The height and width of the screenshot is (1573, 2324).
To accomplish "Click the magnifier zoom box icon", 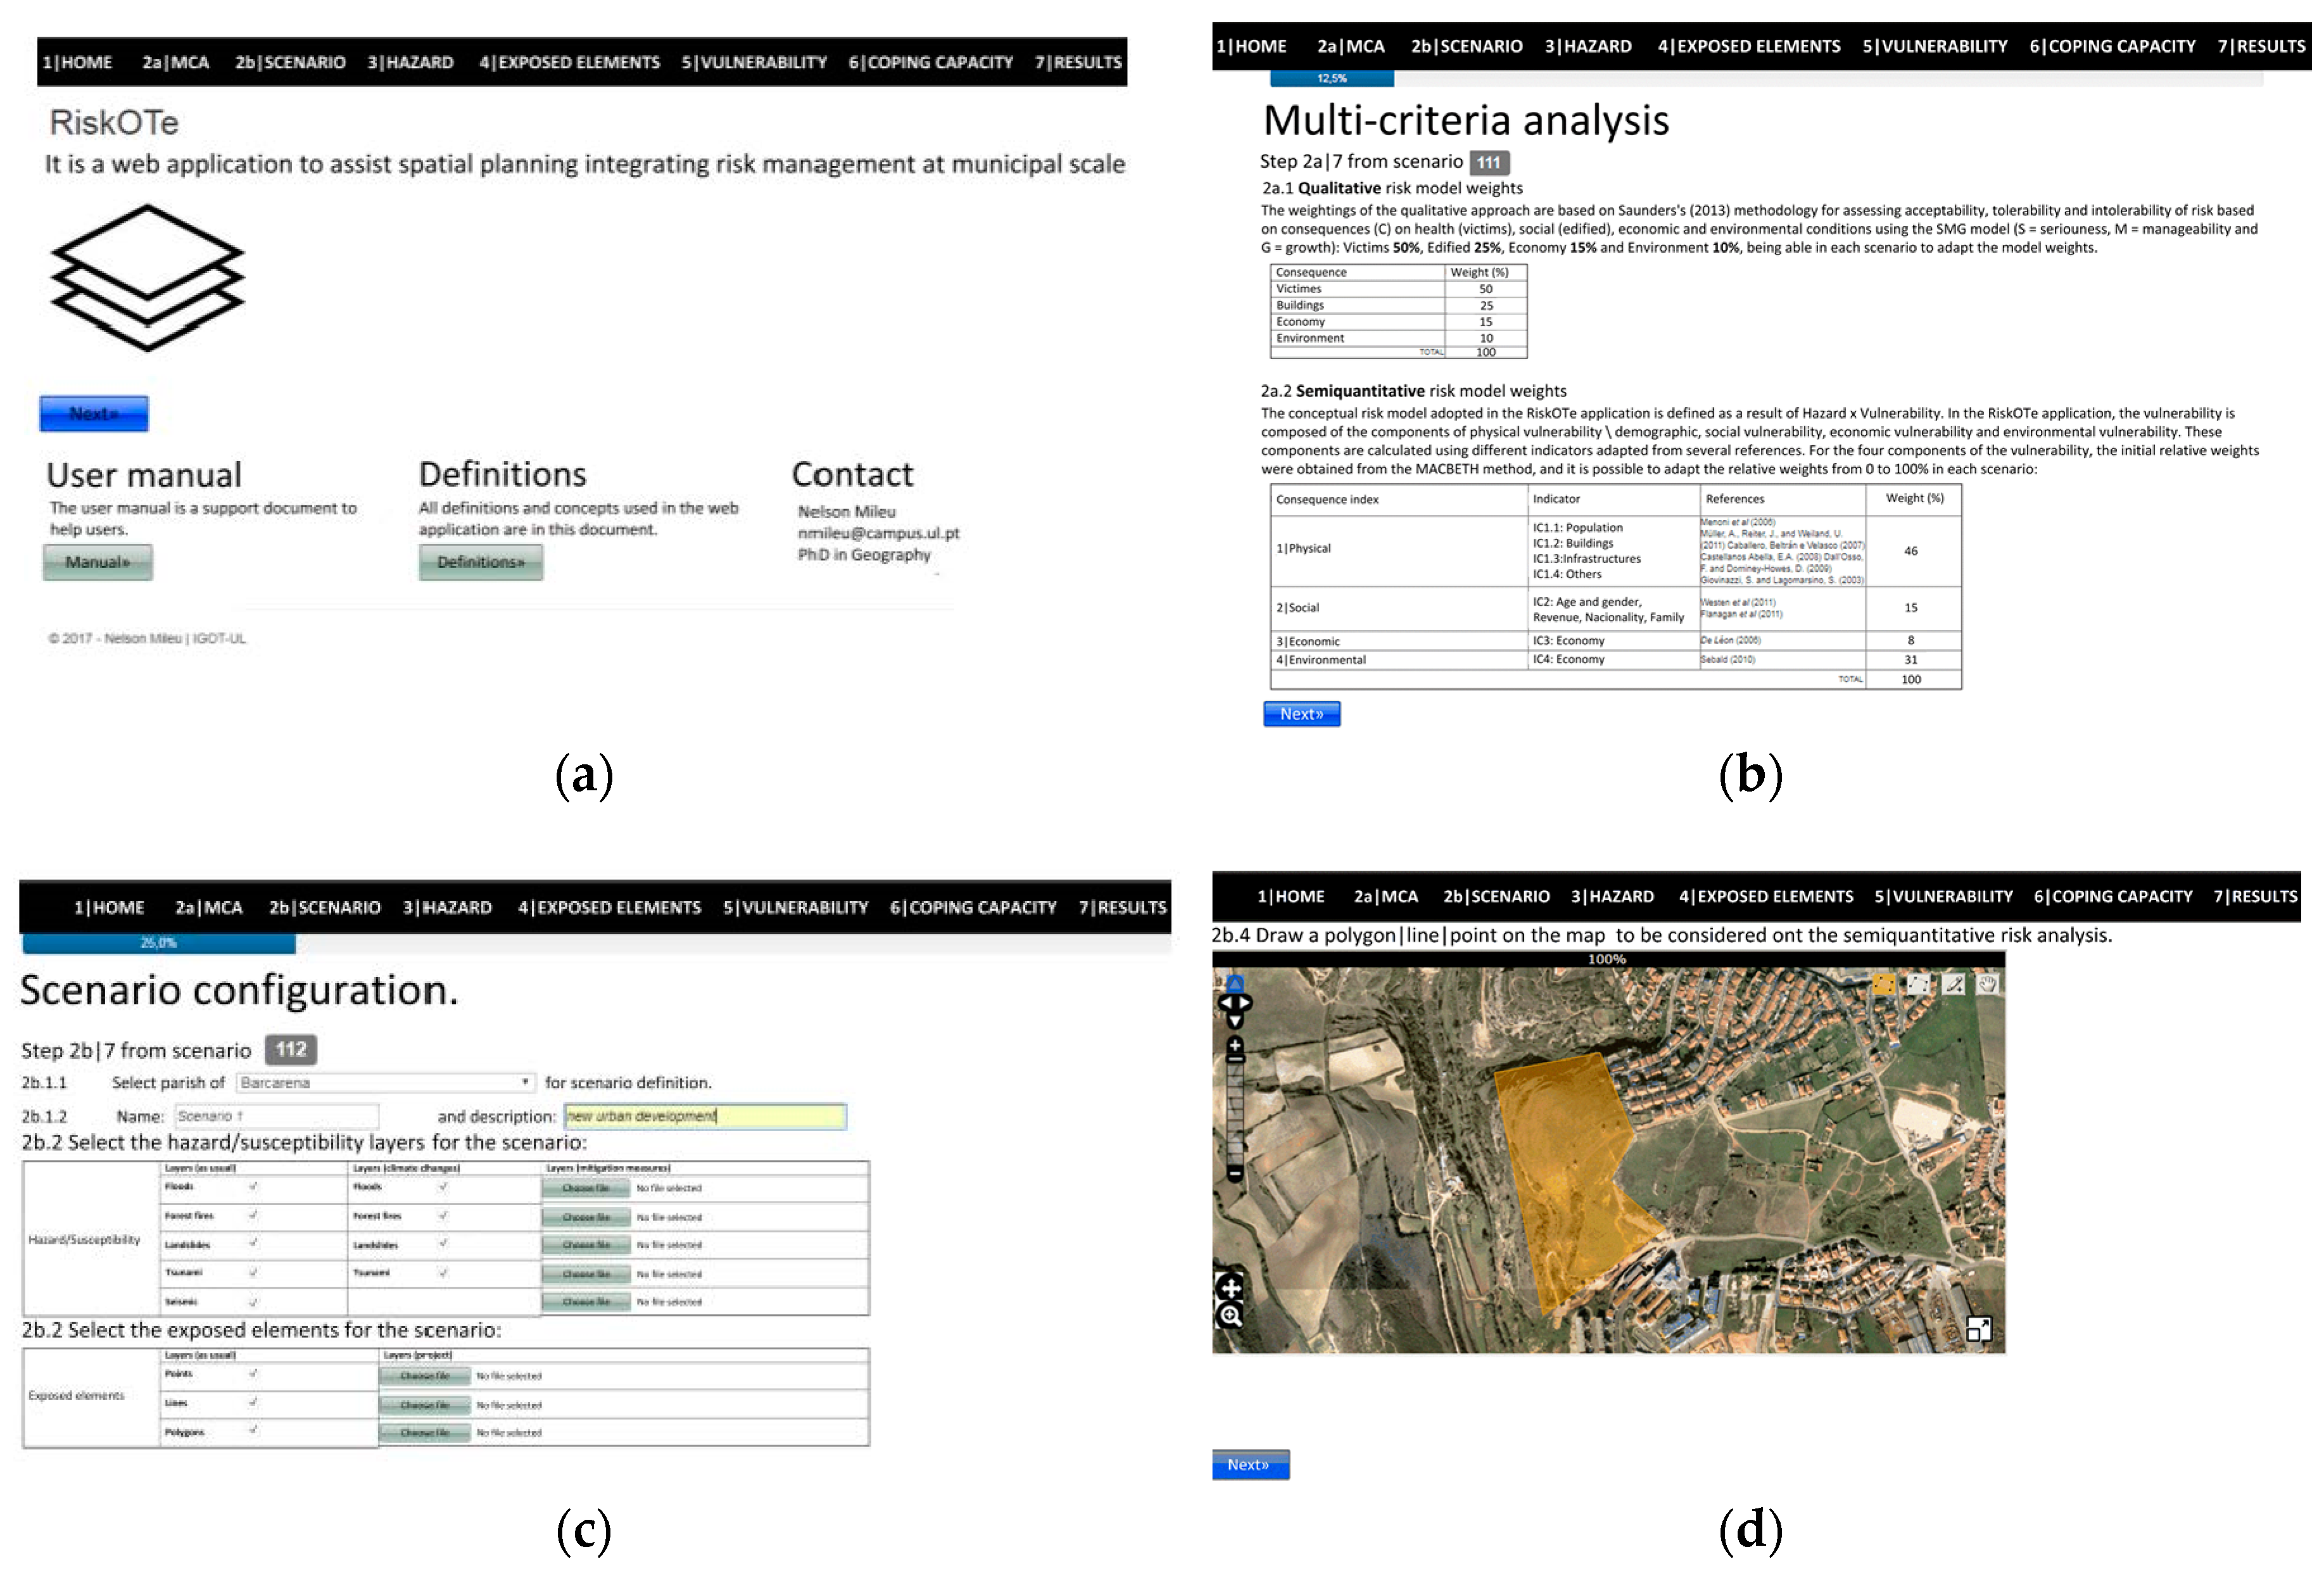I will (x=1230, y=1316).
